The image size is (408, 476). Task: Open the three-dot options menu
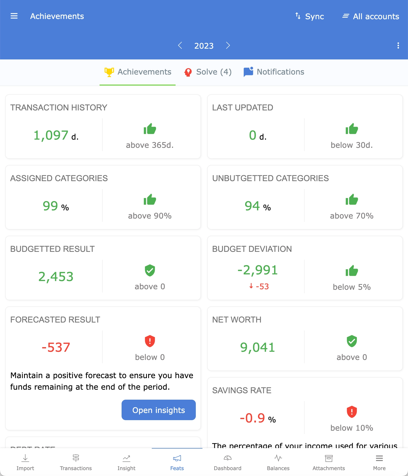point(398,46)
